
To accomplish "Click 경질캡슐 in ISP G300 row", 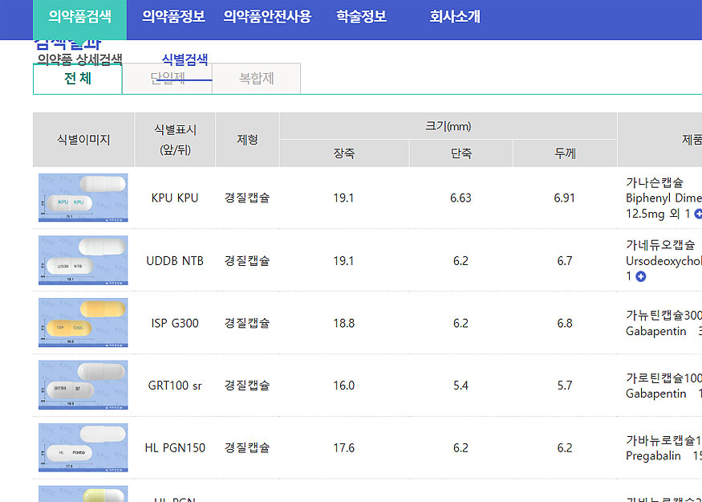I will tap(247, 323).
